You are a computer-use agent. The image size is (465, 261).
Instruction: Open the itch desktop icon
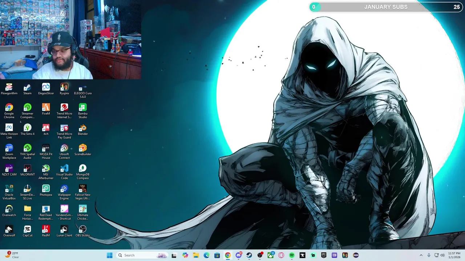click(x=46, y=130)
